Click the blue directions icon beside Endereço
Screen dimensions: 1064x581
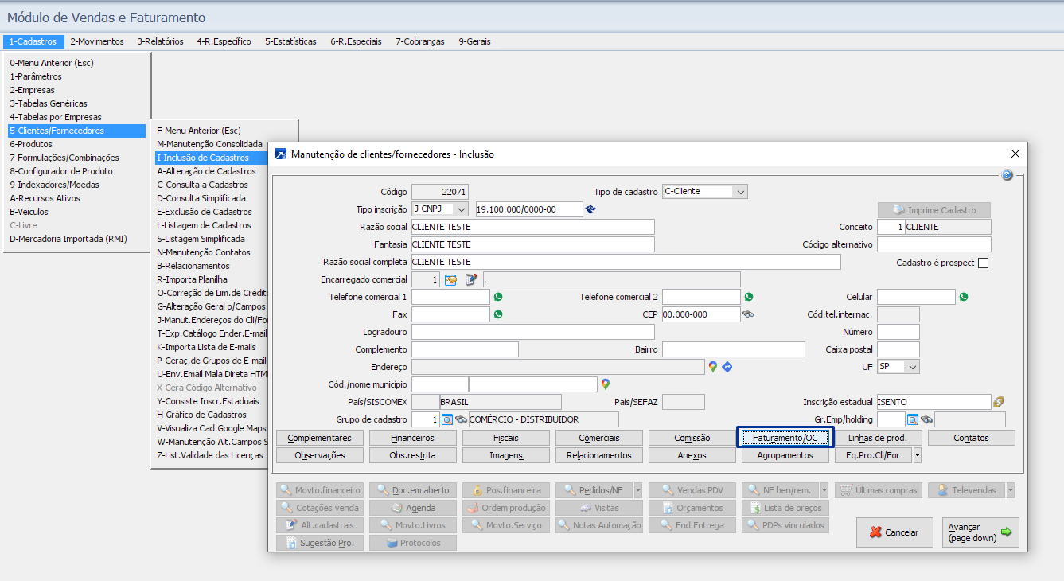[727, 367]
